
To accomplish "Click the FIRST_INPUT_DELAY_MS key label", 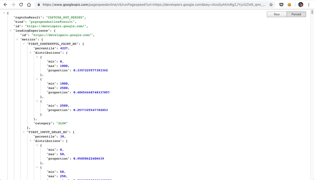I will (x=49, y=132).
